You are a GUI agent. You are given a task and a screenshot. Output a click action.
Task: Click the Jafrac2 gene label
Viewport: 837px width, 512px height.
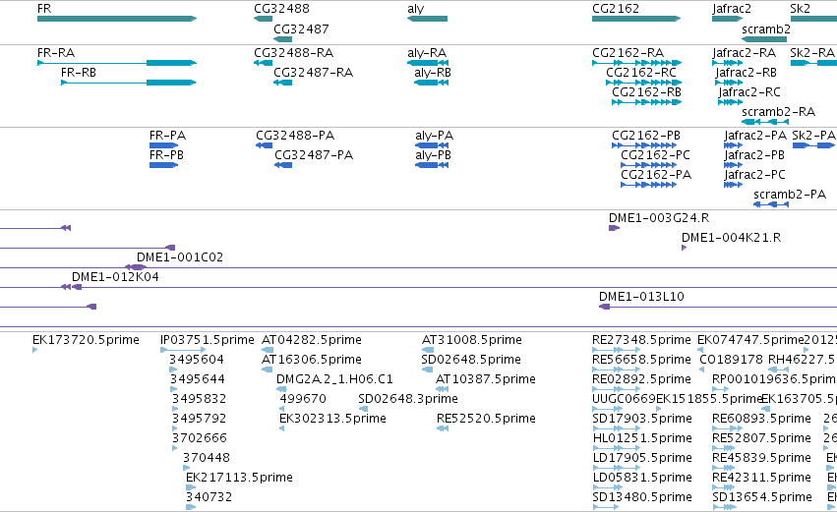(x=732, y=9)
